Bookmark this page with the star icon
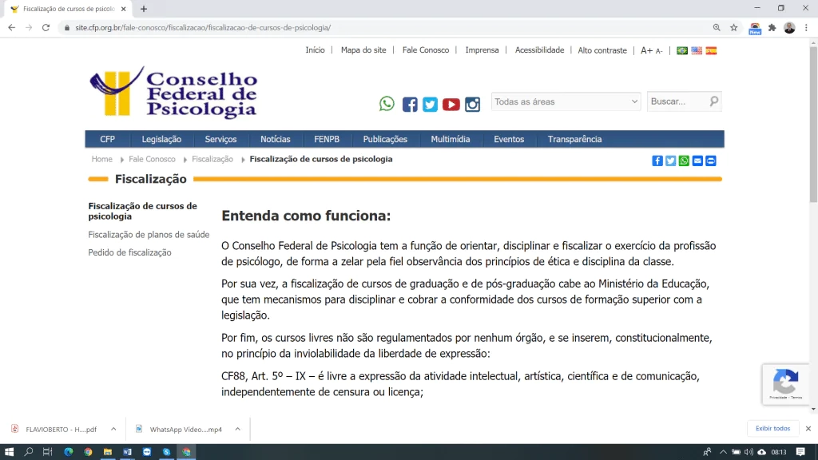Viewport: 818px width, 460px height. [x=733, y=27]
